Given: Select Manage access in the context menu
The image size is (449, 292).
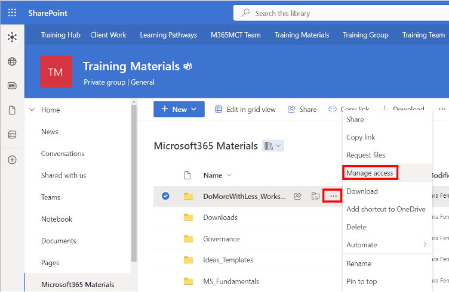Looking at the screenshot, I should [x=387, y=173].
